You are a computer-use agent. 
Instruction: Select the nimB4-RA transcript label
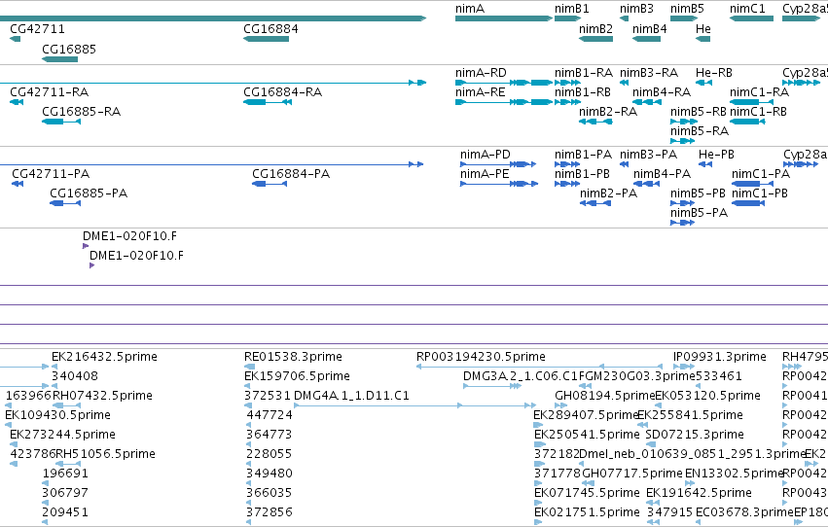point(661,92)
